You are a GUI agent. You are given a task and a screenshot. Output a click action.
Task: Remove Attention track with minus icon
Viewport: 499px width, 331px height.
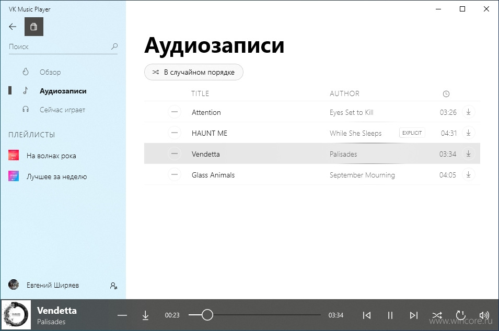click(175, 112)
